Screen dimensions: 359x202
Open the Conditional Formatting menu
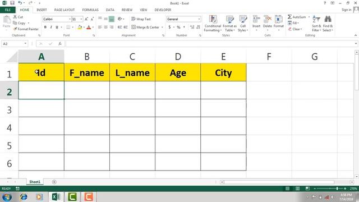pos(213,24)
